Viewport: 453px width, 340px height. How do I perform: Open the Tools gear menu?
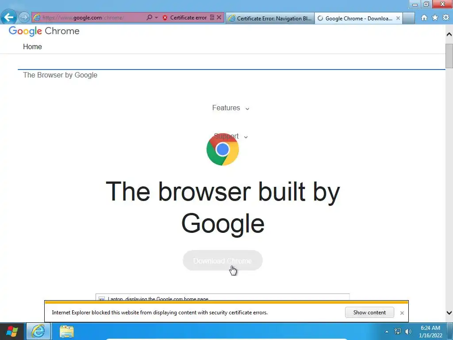(446, 18)
